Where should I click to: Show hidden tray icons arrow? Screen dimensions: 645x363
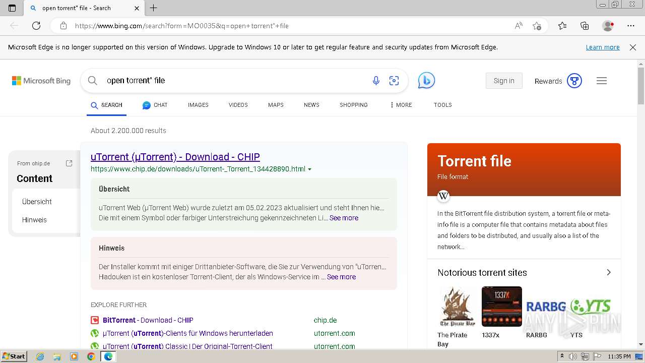(562, 356)
